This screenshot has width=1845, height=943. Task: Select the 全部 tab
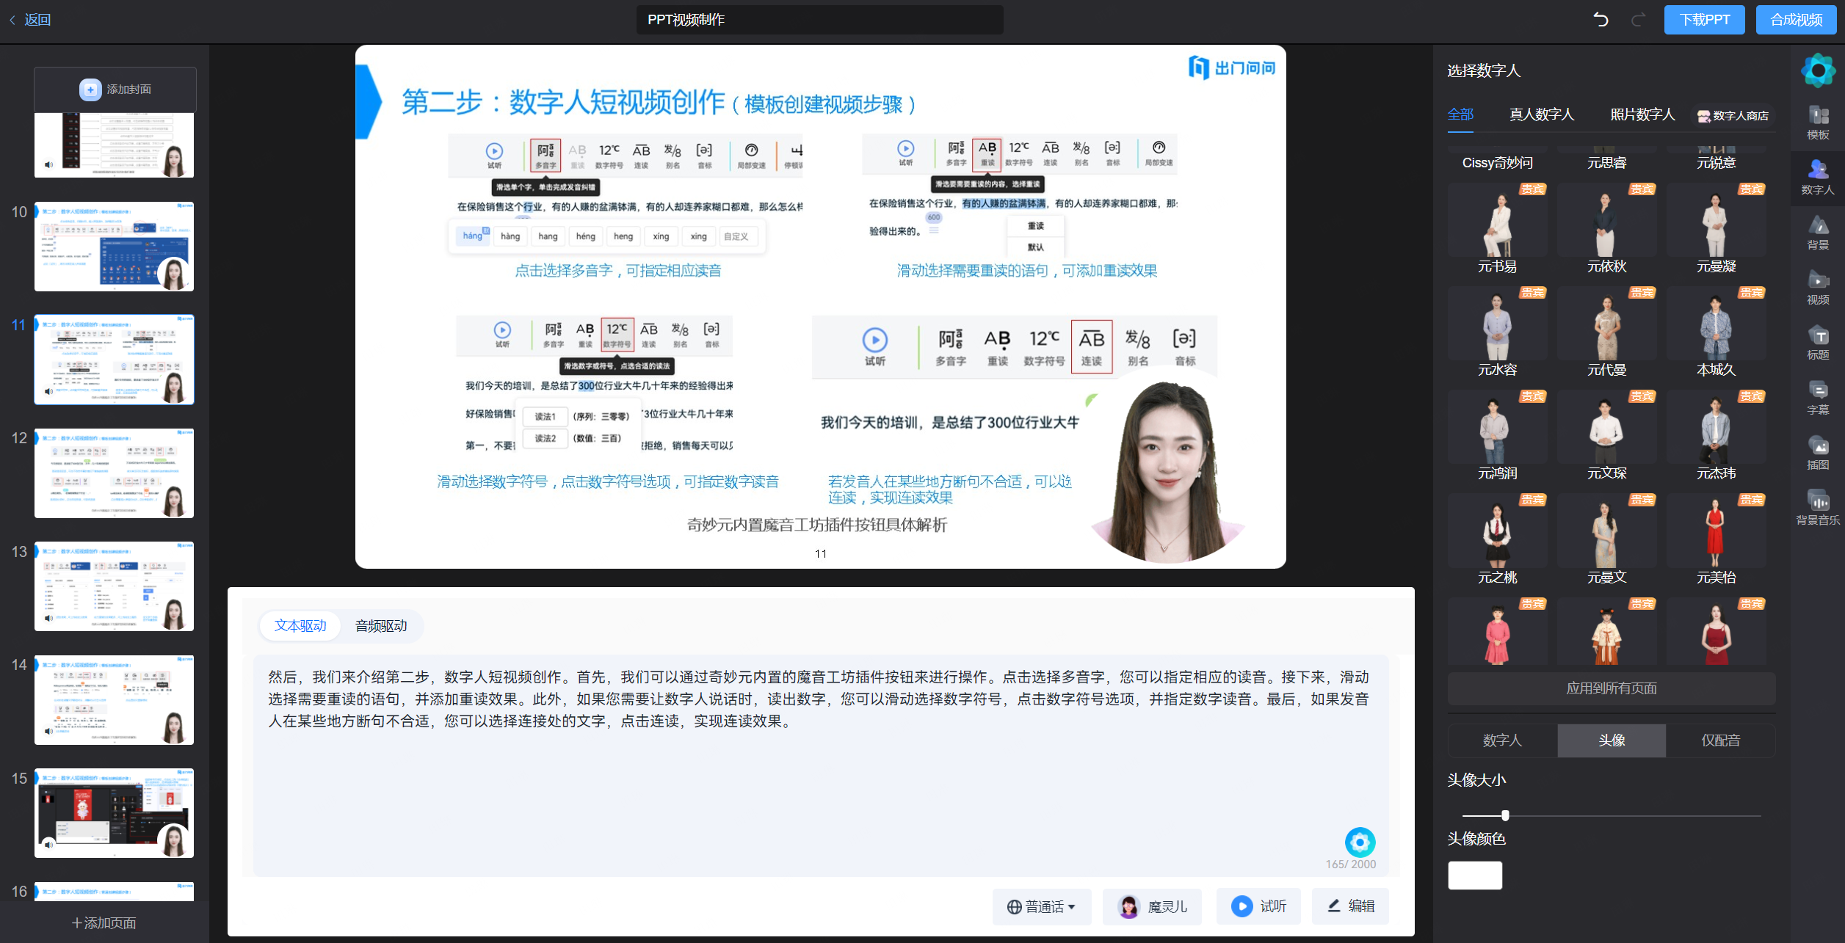[x=1460, y=114]
